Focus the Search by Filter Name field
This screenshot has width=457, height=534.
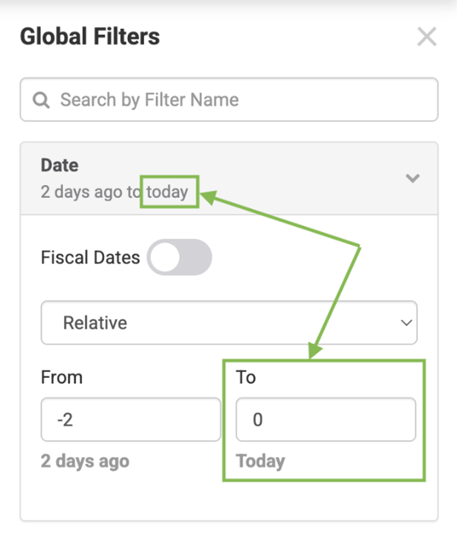click(x=237, y=100)
